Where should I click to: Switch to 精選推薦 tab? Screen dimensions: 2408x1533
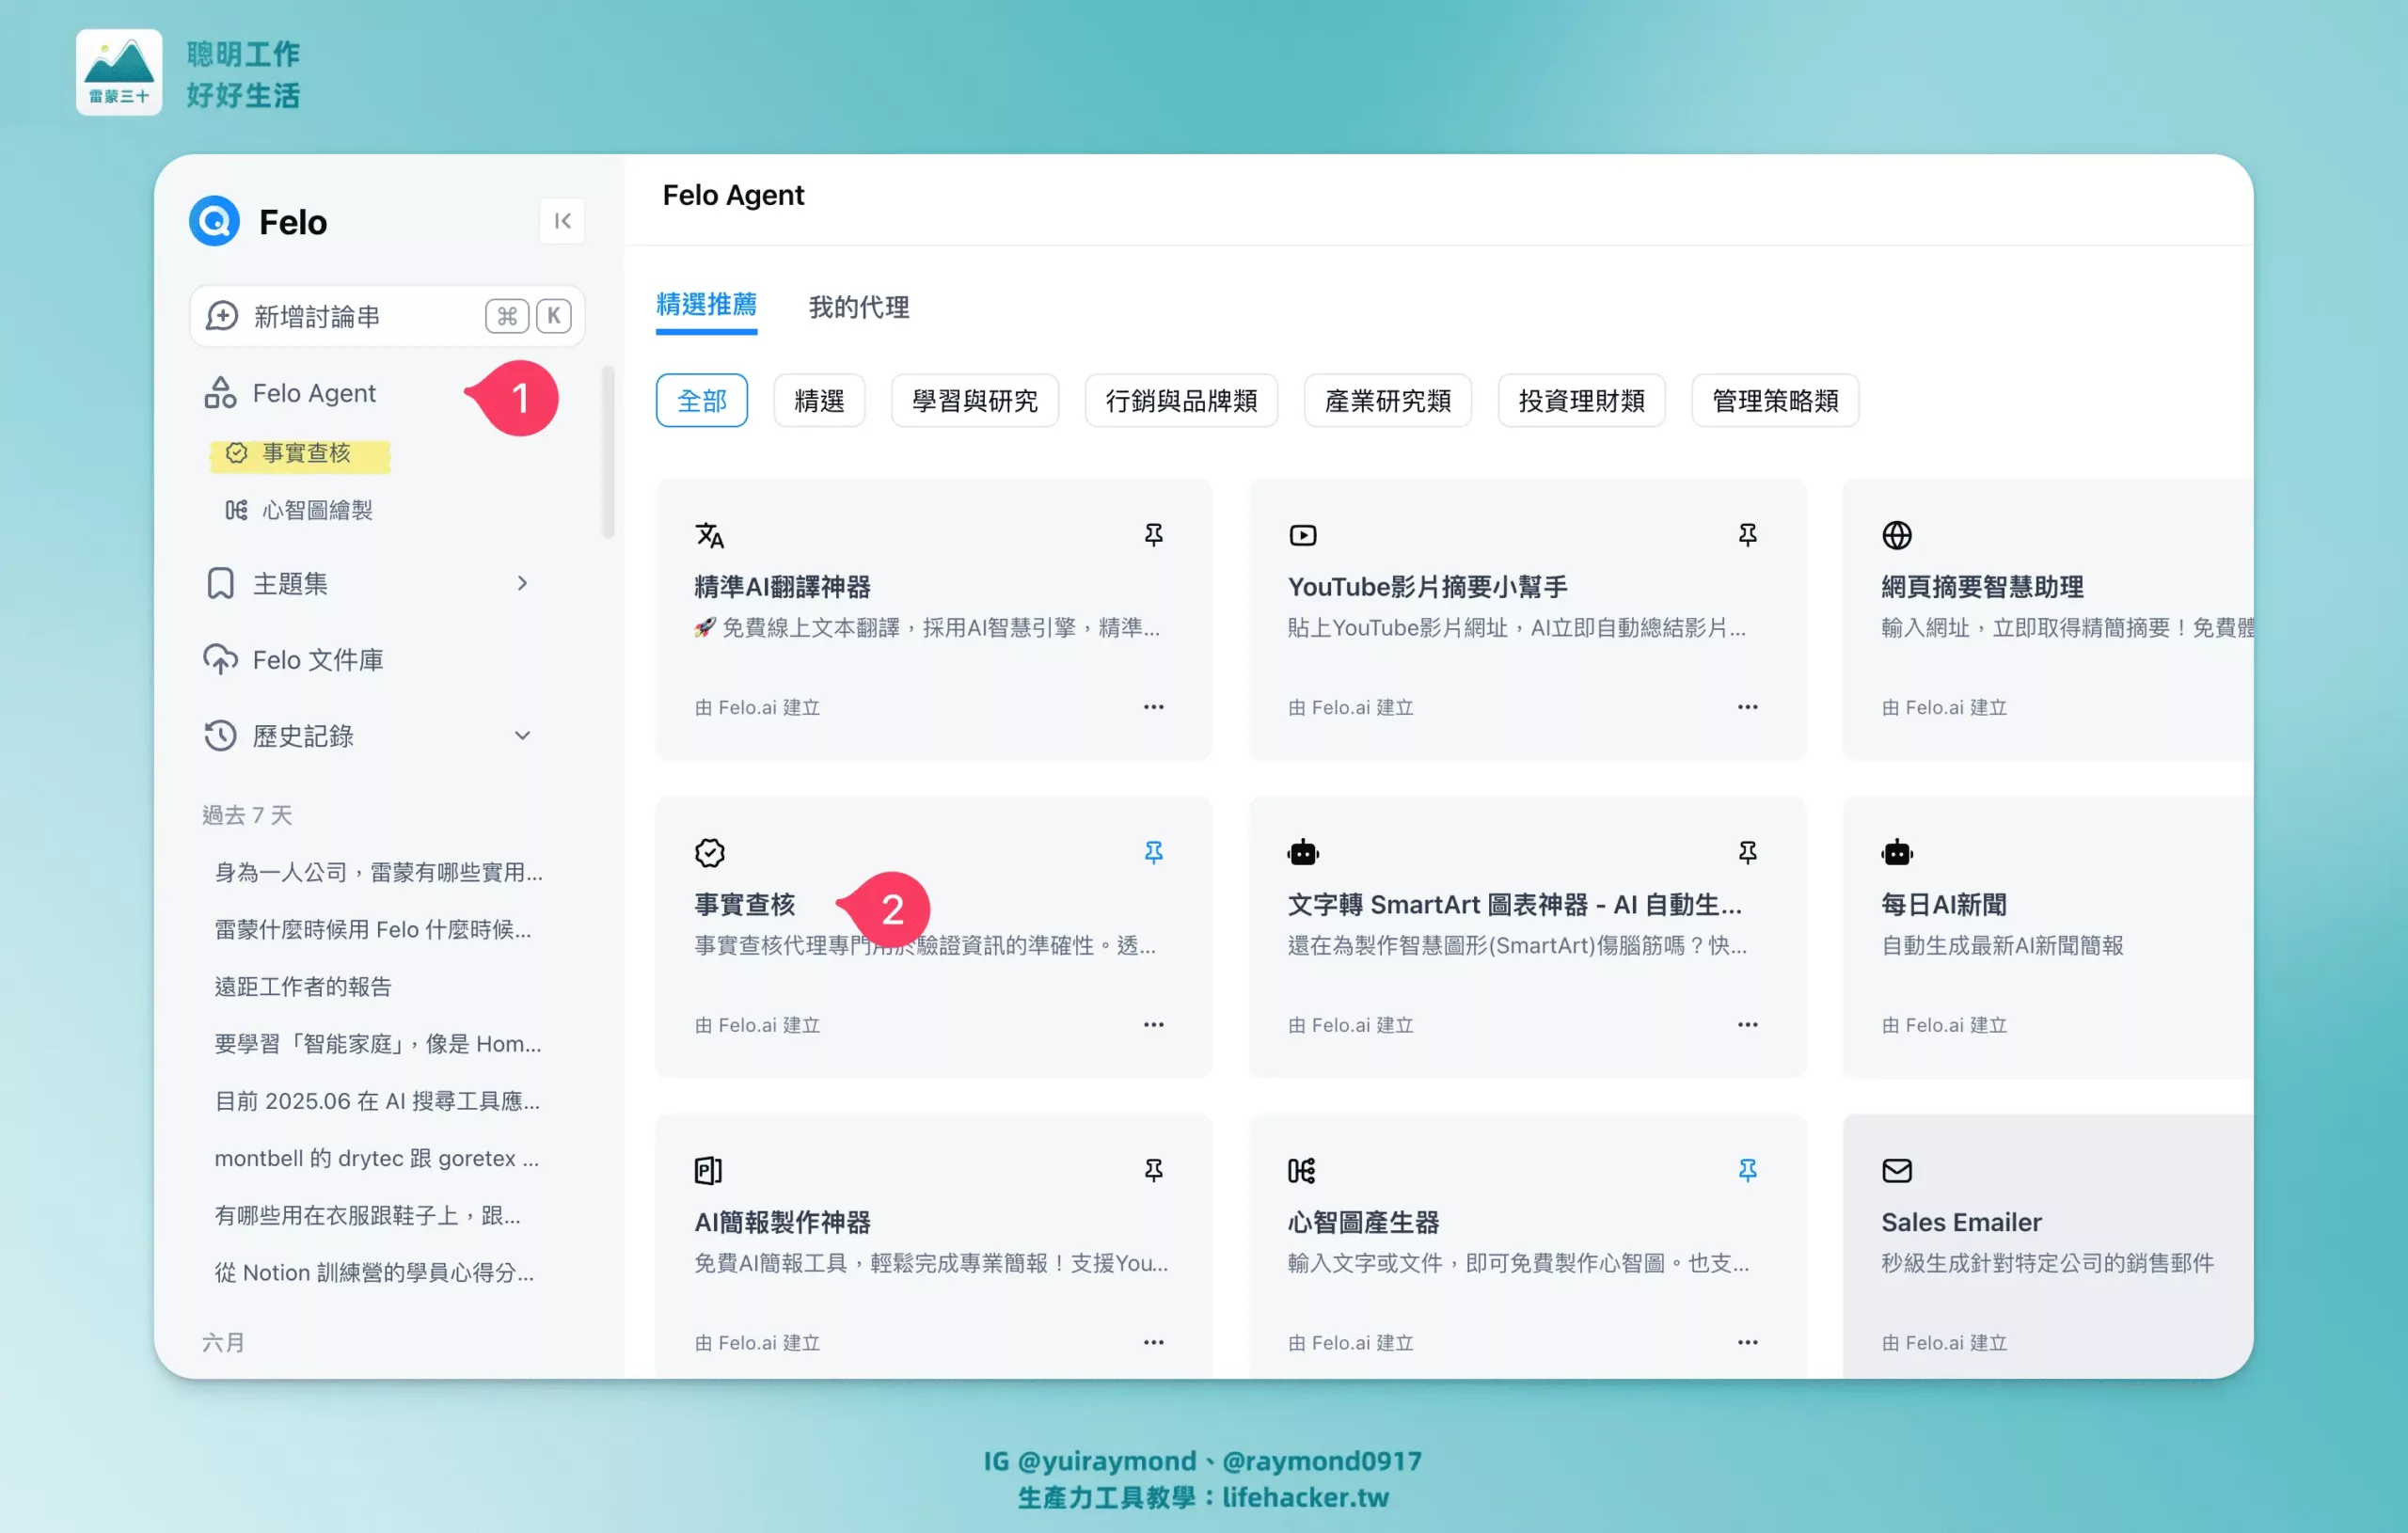[x=706, y=305]
